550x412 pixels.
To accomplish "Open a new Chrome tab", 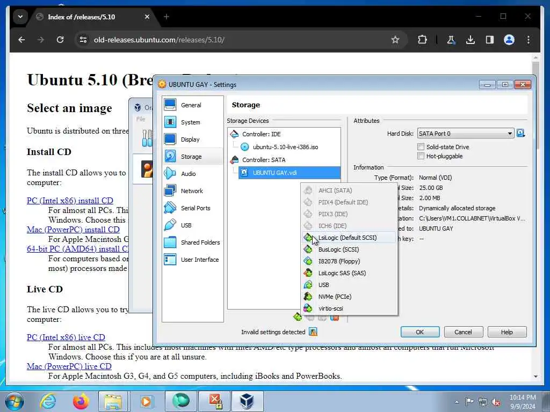I will coord(167,17).
